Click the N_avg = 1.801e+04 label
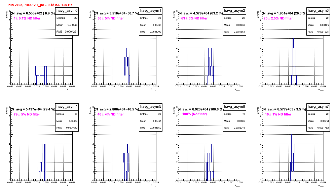335x192 pixels. click(285, 13)
